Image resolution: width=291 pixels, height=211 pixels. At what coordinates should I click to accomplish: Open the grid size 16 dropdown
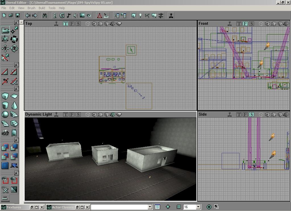tap(198, 207)
